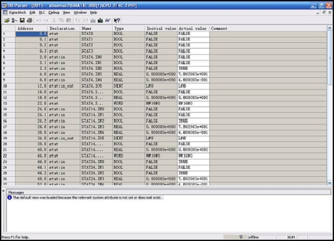This screenshot has height=241, width=334.
Task: Edit actual value of STAT4.IN3 REAL row
Action: [x=193, y=74]
